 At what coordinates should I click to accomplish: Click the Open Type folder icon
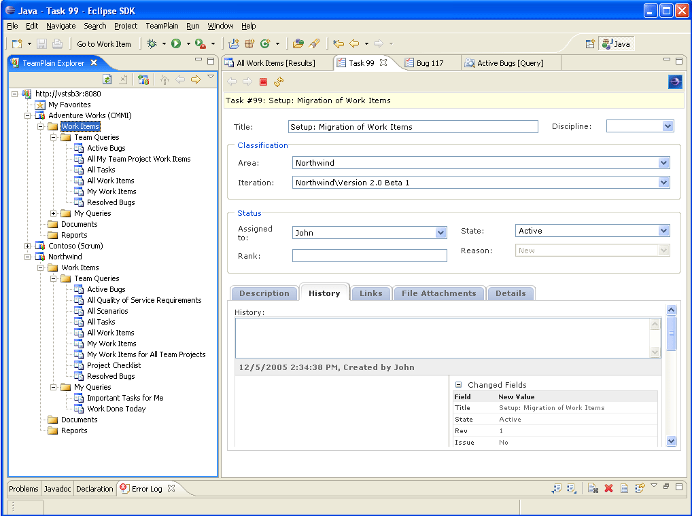coord(298,43)
